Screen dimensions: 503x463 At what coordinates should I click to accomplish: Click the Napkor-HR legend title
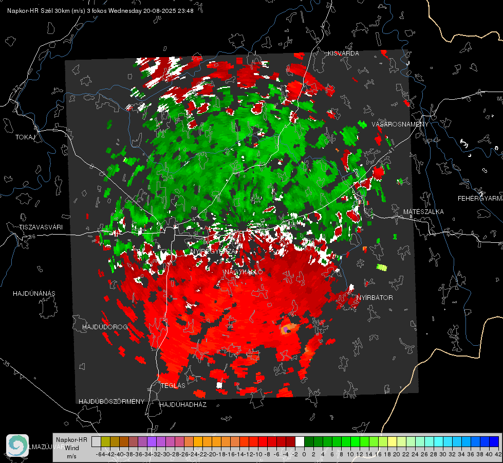(71, 440)
